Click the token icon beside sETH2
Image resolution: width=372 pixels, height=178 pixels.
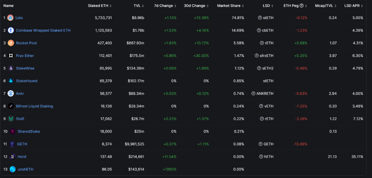pyautogui.click(x=259, y=68)
